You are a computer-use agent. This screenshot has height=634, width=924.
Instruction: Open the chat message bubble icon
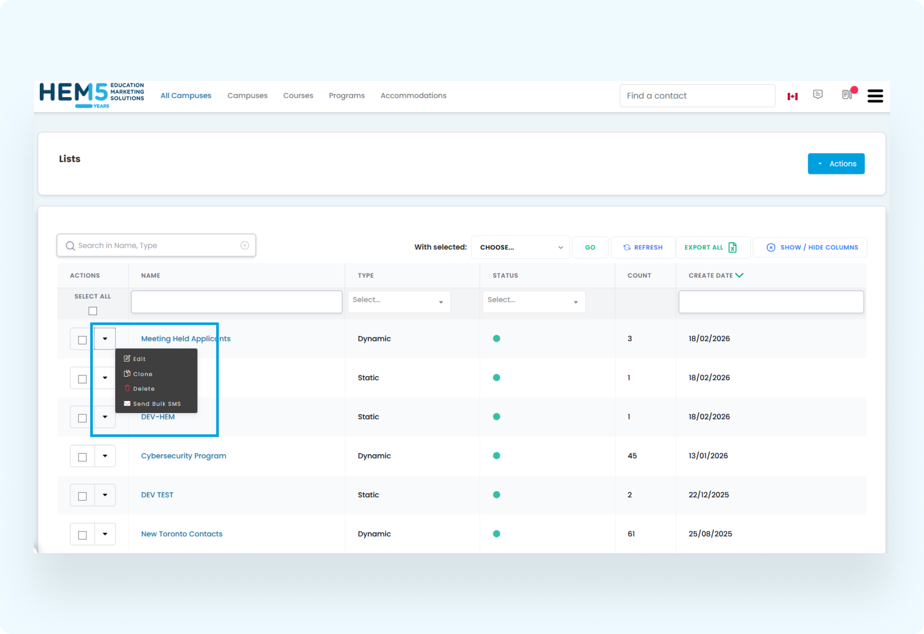[818, 95]
